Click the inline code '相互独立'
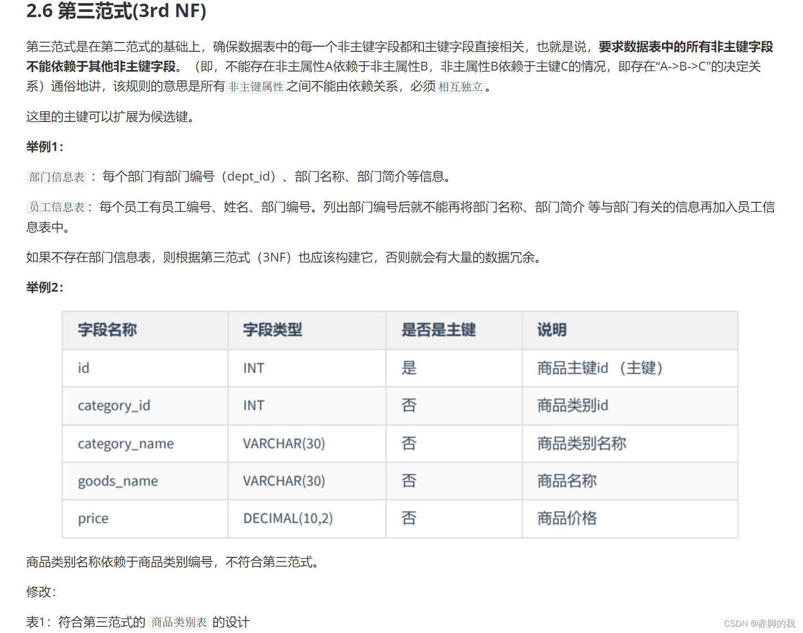 point(460,87)
